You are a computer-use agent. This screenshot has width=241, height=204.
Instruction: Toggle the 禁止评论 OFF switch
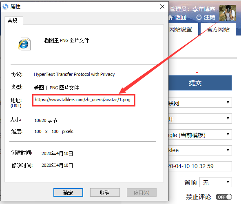224,197
